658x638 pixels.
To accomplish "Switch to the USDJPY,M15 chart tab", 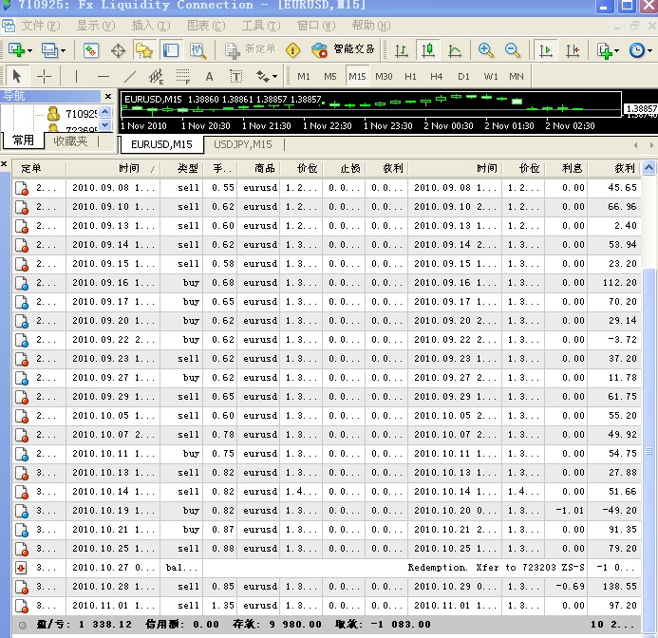I will tap(242, 144).
